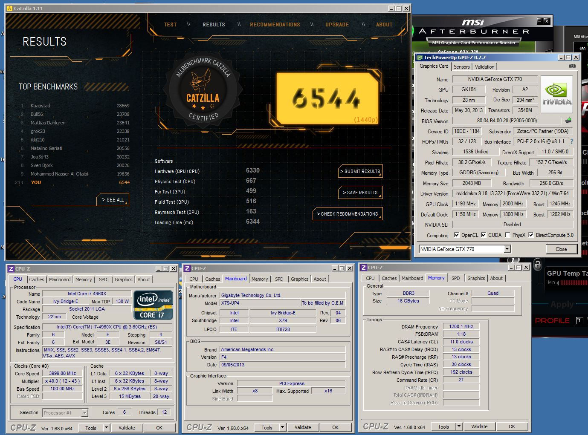Viewport: 588px width, 435px height.
Task: Open About tab in the CPU-tab CPU-Z window
Action: tap(144, 279)
